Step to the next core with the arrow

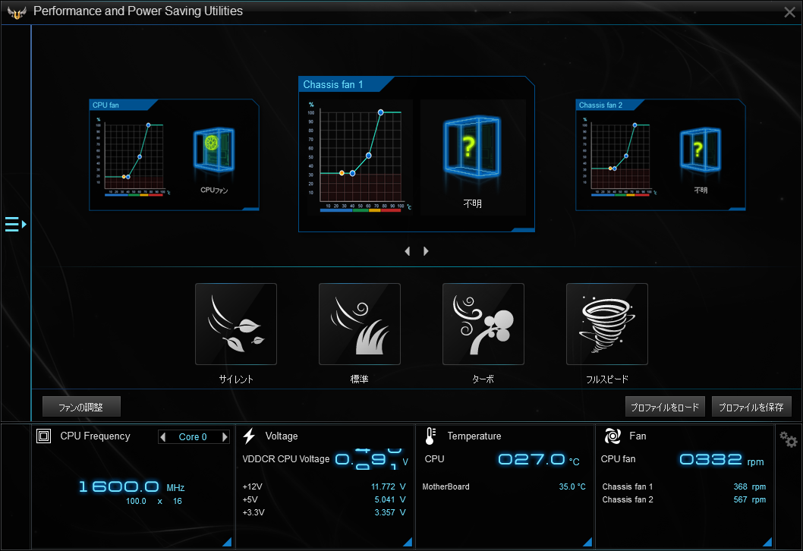click(223, 436)
